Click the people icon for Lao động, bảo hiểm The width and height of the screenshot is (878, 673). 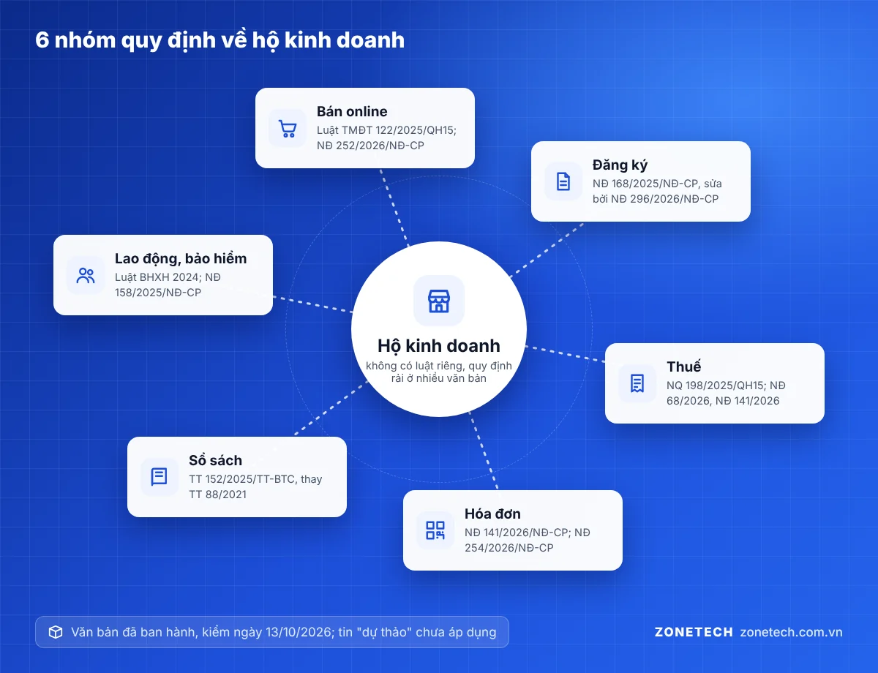[x=86, y=275]
